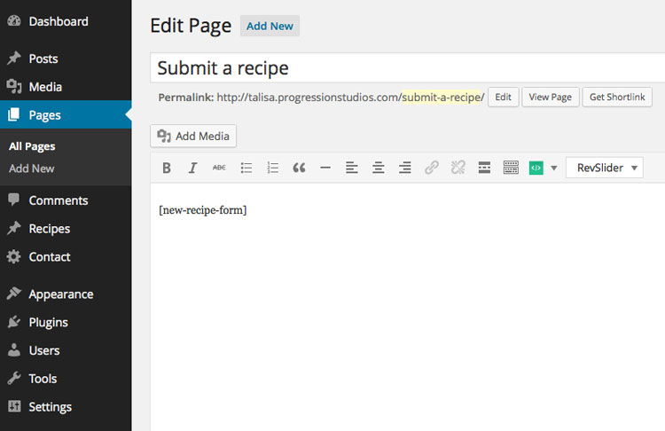Apply strikethrough formatting (ABC icon)
The width and height of the screenshot is (665, 431).
(x=219, y=168)
